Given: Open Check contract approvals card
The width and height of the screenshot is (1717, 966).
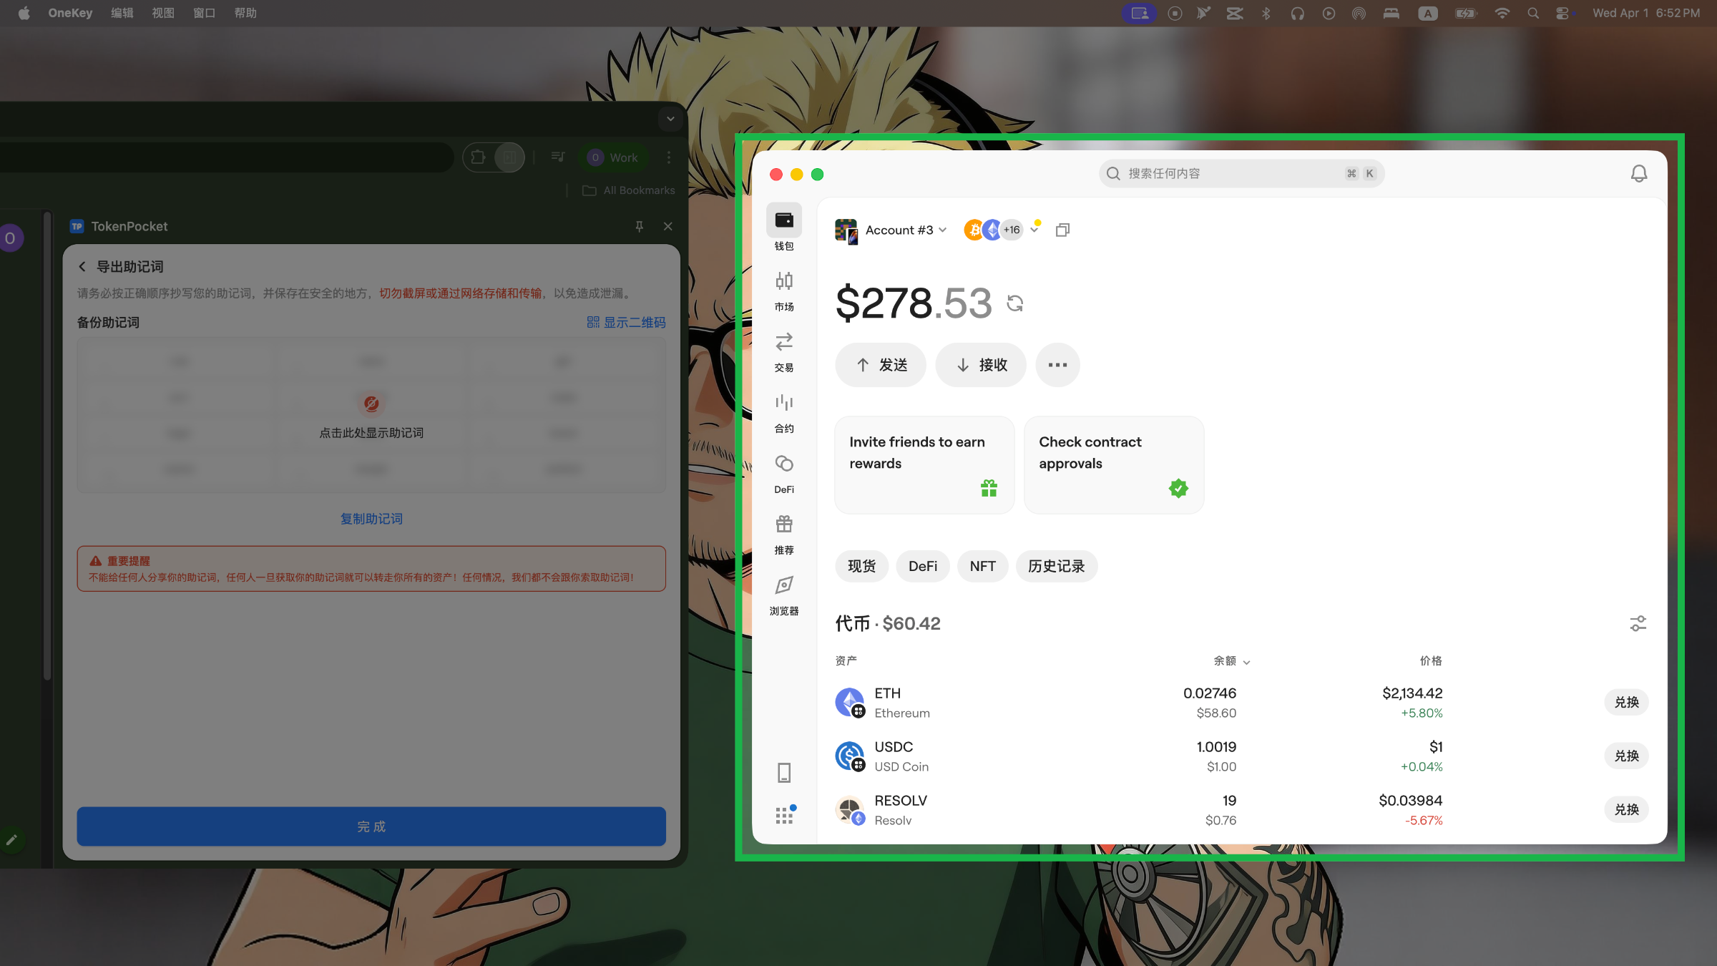Looking at the screenshot, I should [1114, 465].
